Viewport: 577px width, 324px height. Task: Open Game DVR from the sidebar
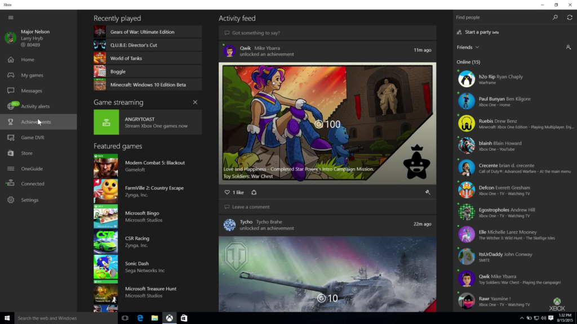point(33,137)
